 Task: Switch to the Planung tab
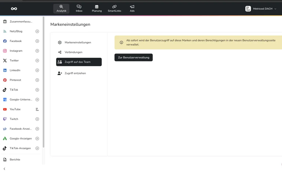coord(97,8)
